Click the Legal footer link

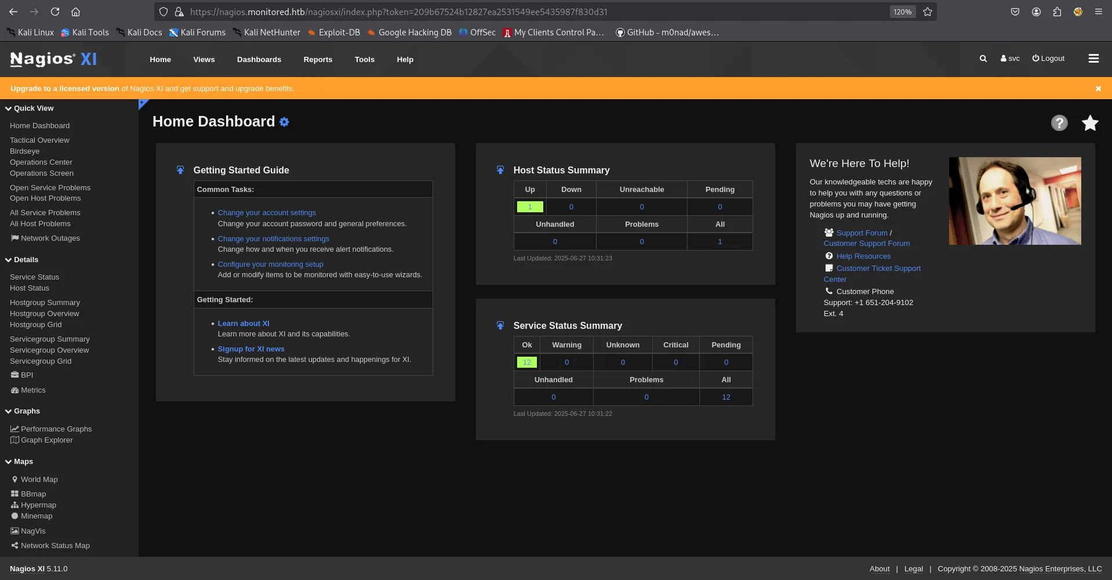(x=914, y=569)
